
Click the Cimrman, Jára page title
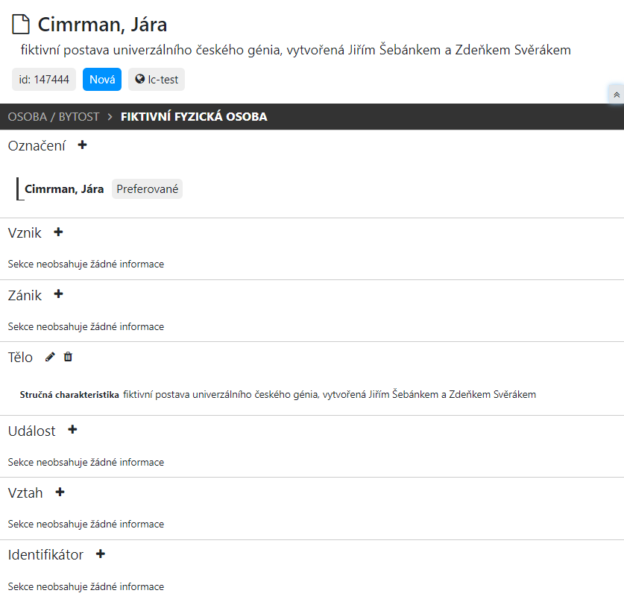pos(102,25)
